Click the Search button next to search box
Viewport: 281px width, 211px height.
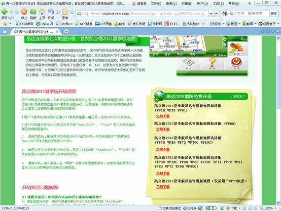274,14
